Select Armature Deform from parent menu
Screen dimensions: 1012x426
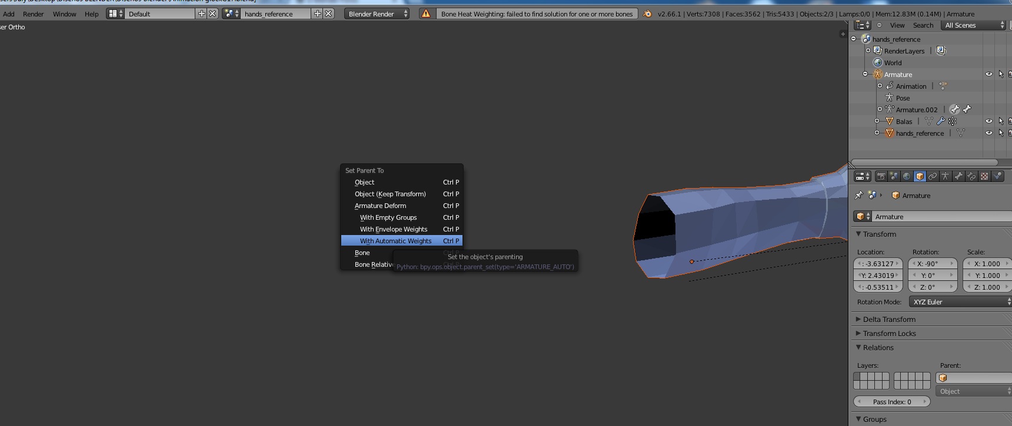[380, 206]
